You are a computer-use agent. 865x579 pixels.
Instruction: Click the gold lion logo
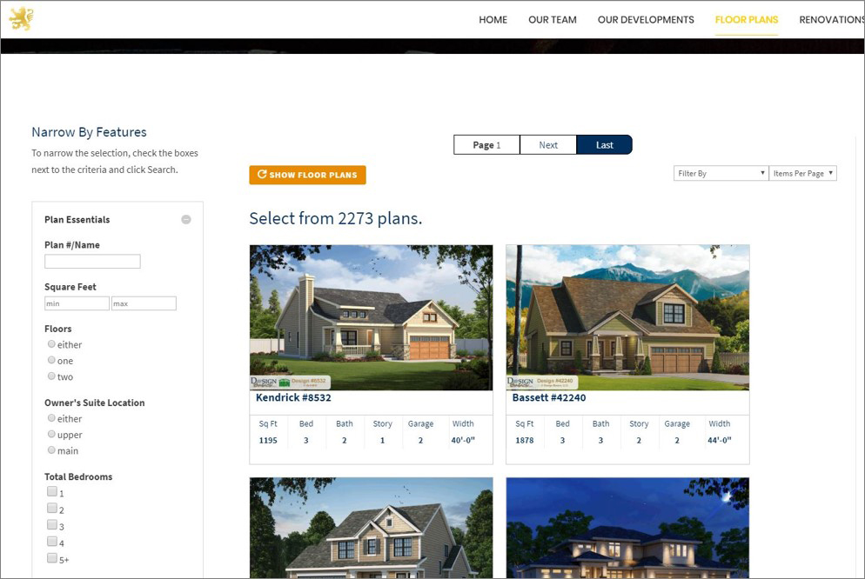pyautogui.click(x=21, y=19)
